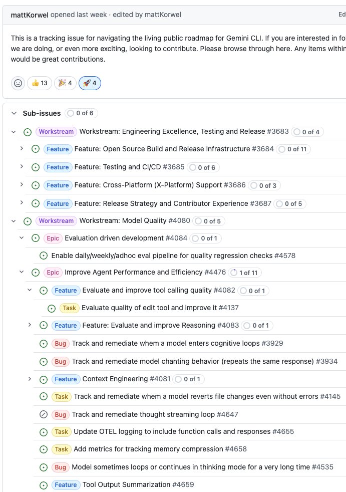Click the Task label on issue #4137
This screenshot has width=346, height=492.
coord(69,308)
